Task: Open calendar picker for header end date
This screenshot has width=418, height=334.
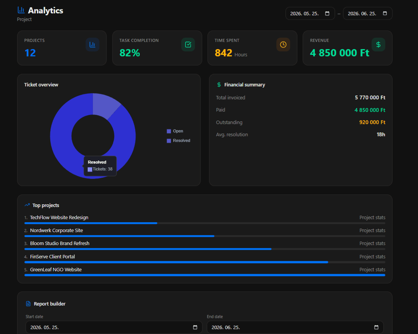Action: click(384, 13)
